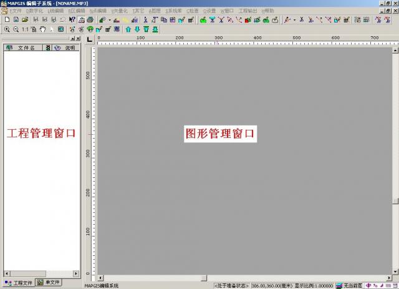
Task: Open the 帮助 menu
Action: point(268,11)
